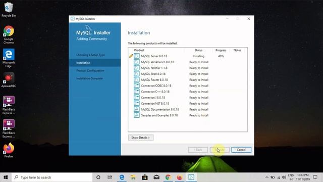Open the Mail app from the taskbar
The height and width of the screenshot is (182, 323).
point(156,177)
